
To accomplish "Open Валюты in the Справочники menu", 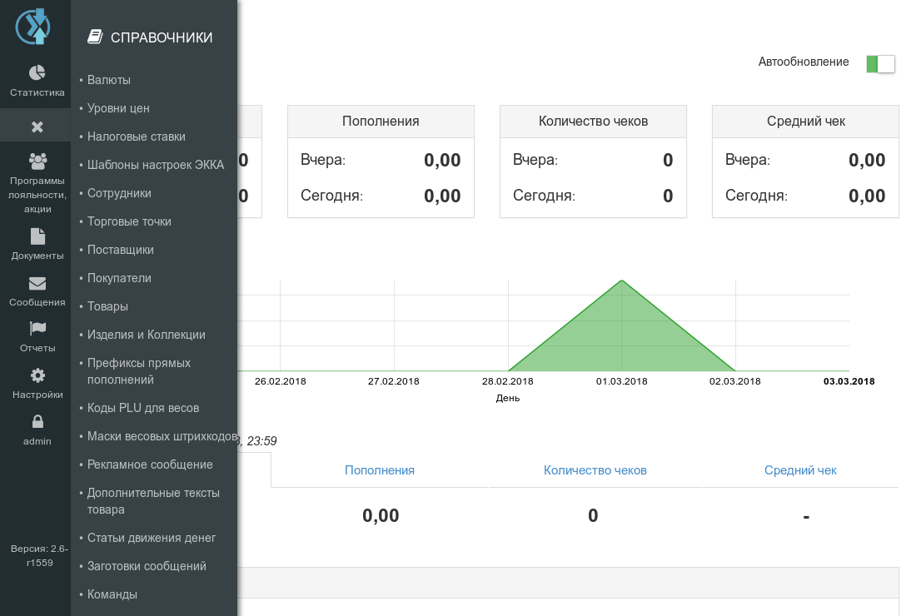I will (108, 80).
